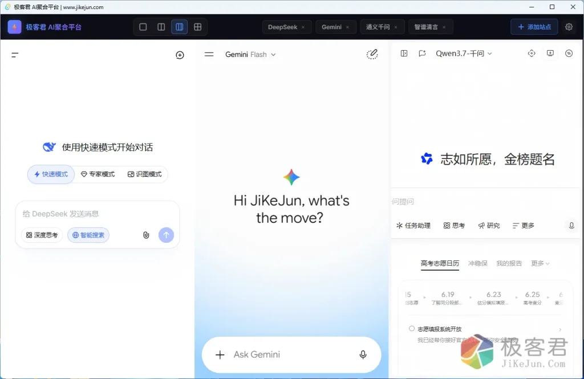Start new DeepSeek chat icon
The image size is (584, 379).
pyautogui.click(x=180, y=55)
